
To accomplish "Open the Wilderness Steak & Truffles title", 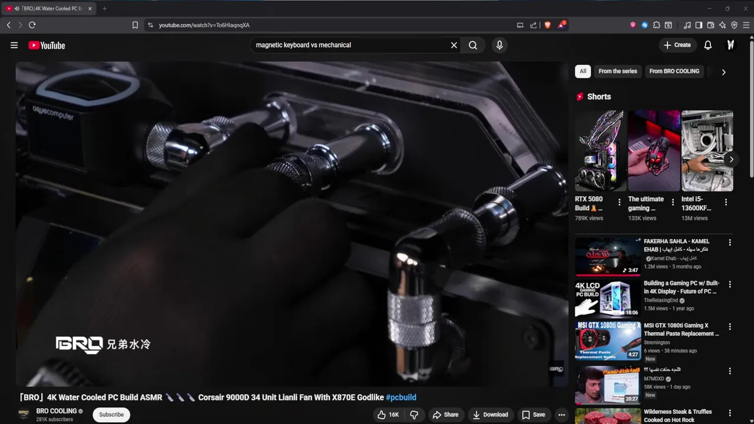I will (x=678, y=416).
